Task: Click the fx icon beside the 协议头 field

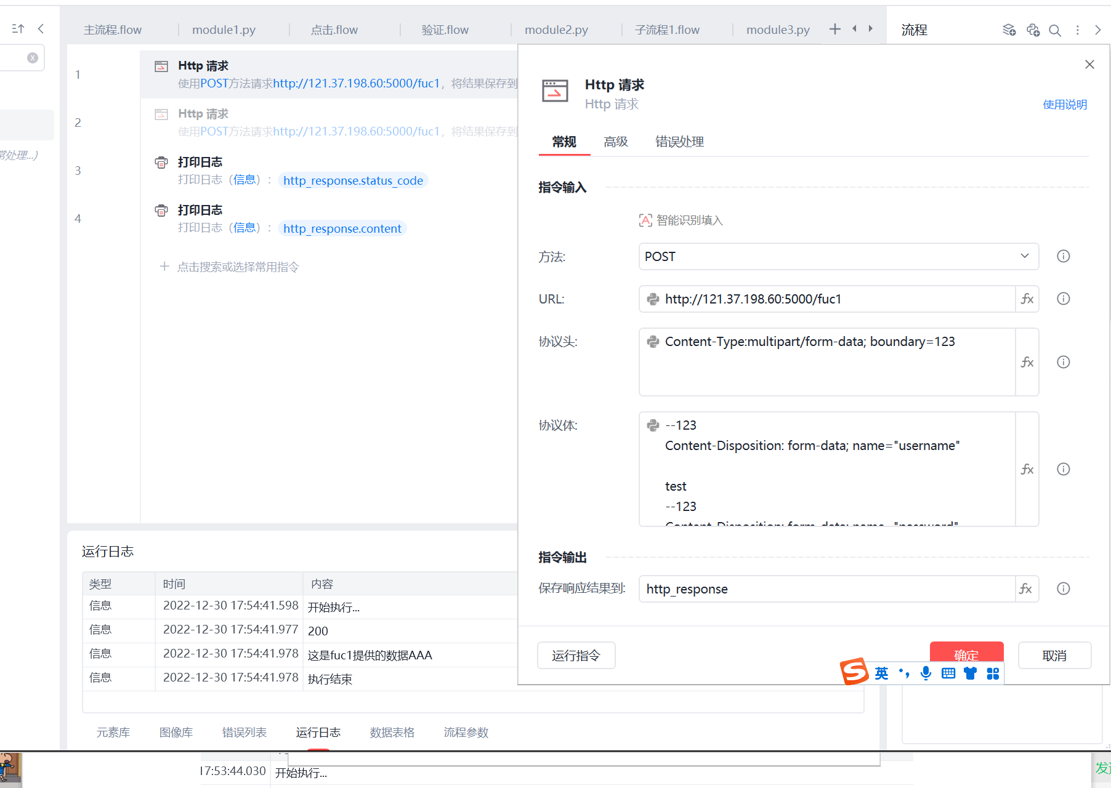Action: [x=1027, y=362]
